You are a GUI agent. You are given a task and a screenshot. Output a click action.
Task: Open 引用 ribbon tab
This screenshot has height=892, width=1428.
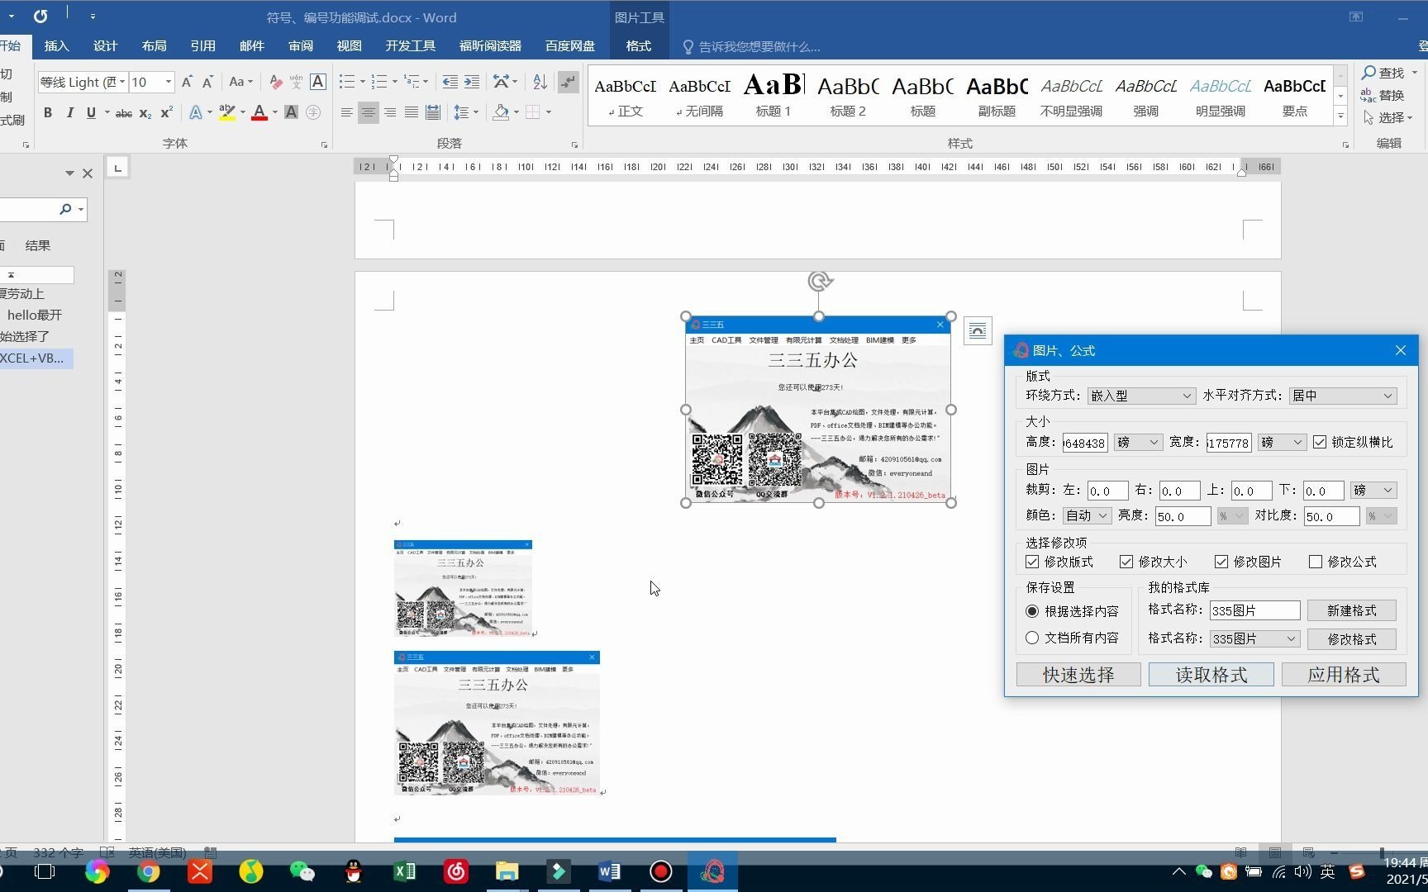pos(202,46)
